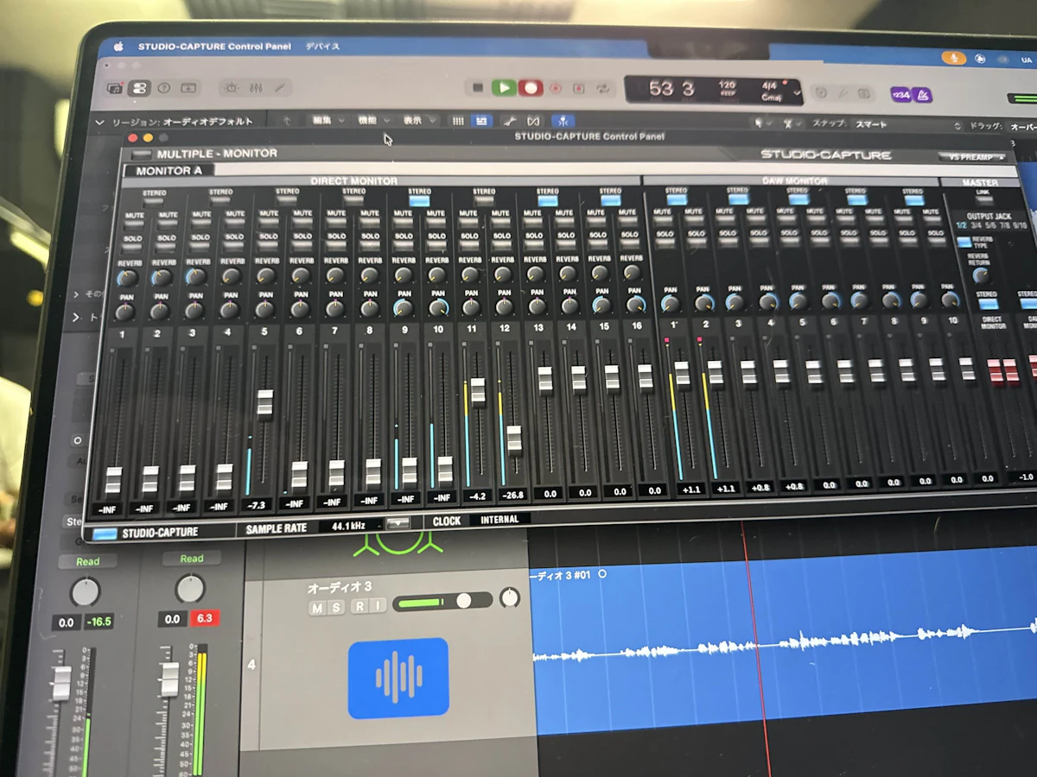Open the Smart Controls dial icon
The width and height of the screenshot is (1037, 777).
pos(232,88)
